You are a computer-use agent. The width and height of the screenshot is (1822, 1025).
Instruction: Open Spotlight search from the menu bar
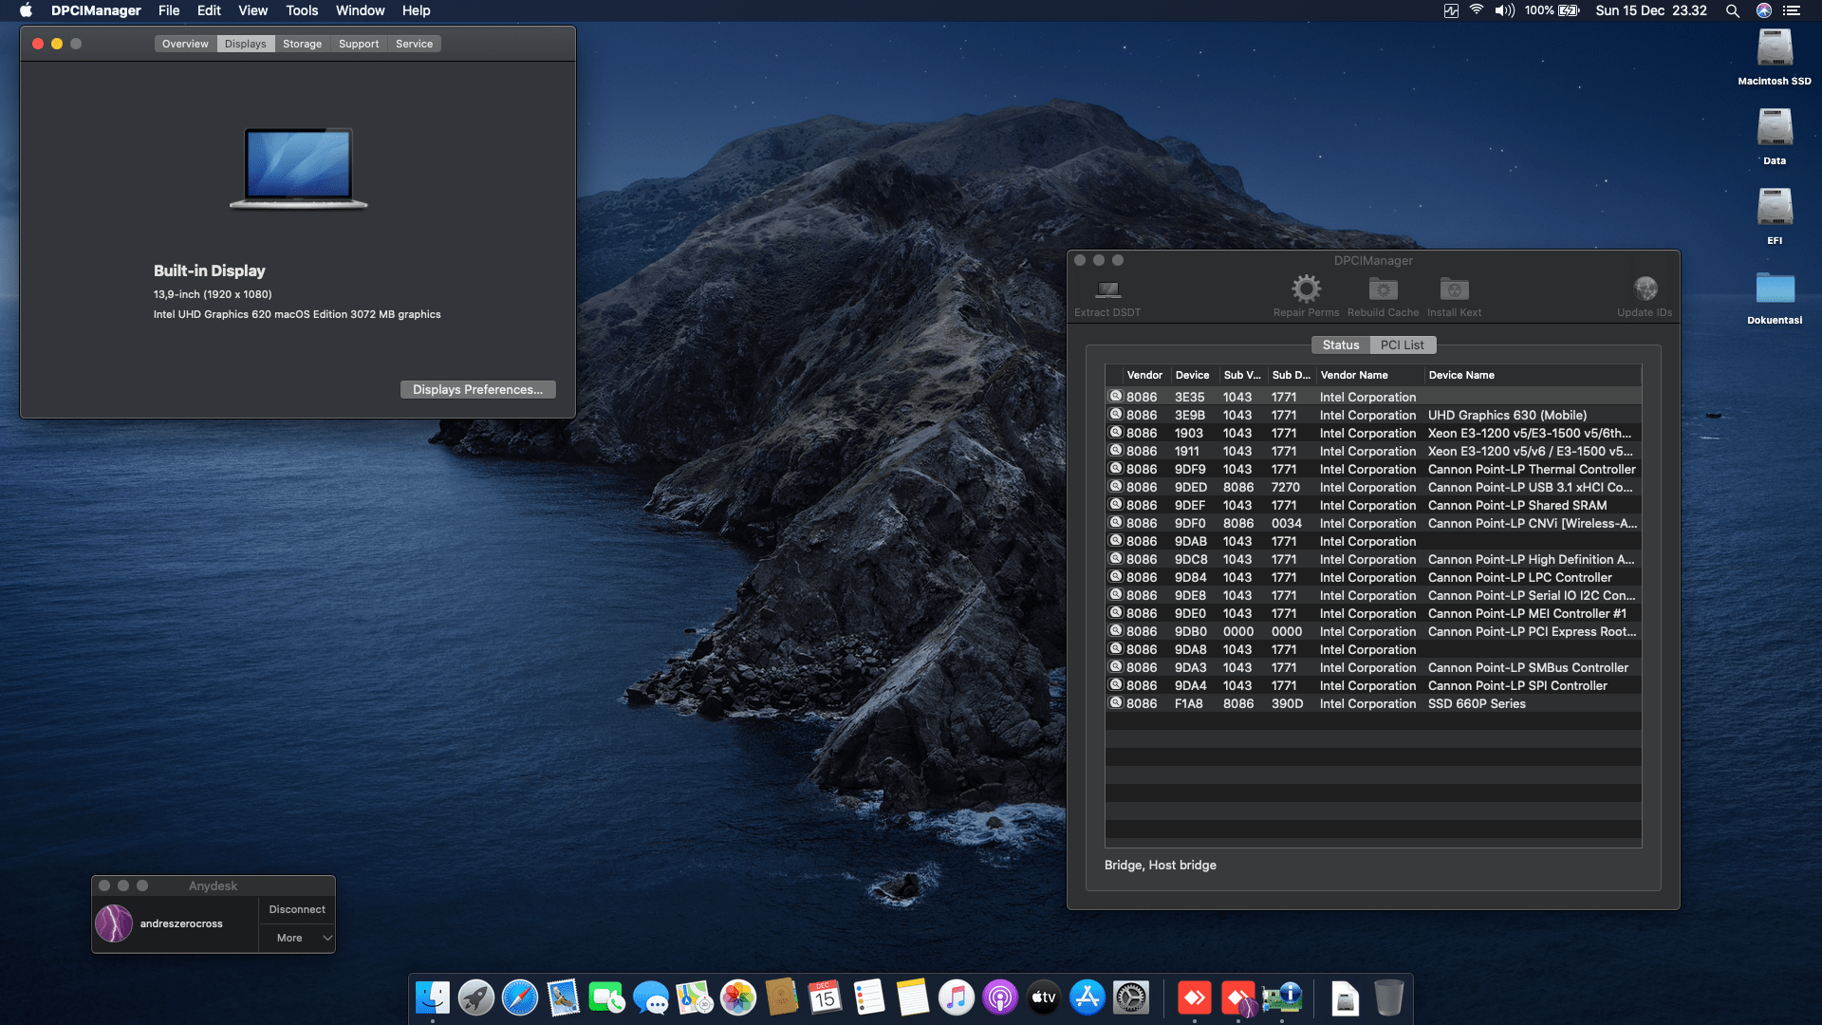[x=1732, y=10]
